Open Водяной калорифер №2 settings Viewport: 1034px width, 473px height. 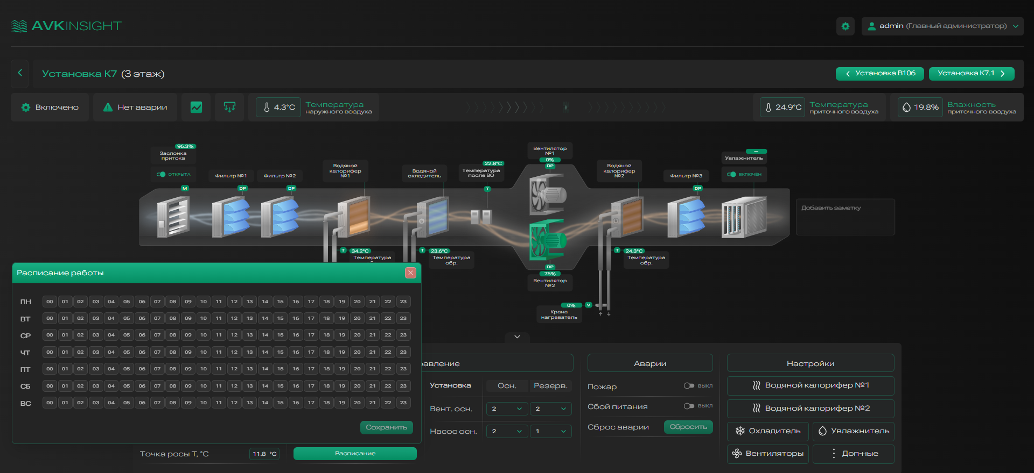click(811, 408)
